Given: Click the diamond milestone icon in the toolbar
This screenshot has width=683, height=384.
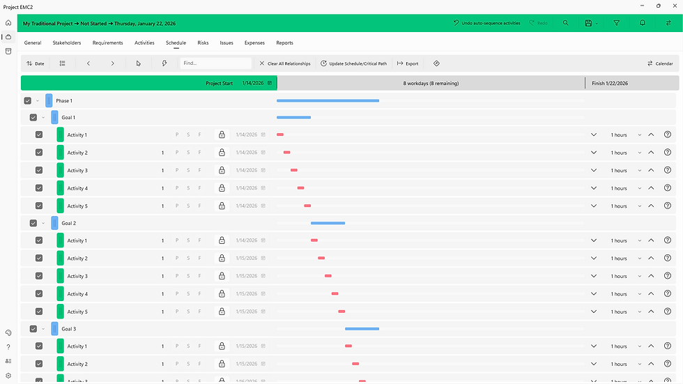Looking at the screenshot, I should tap(436, 63).
